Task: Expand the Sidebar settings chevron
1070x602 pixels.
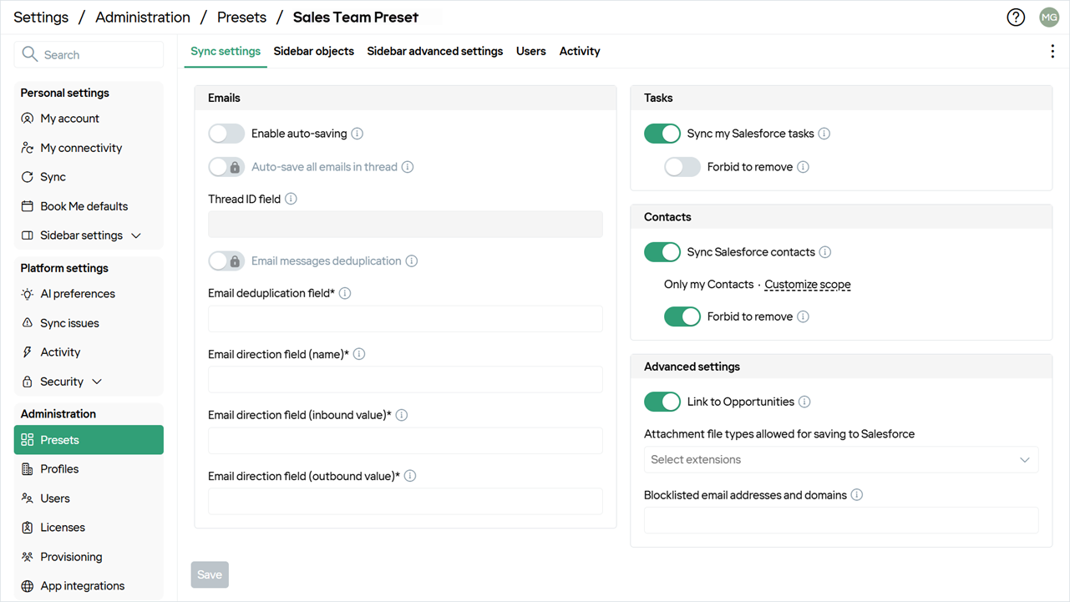Action: point(136,235)
